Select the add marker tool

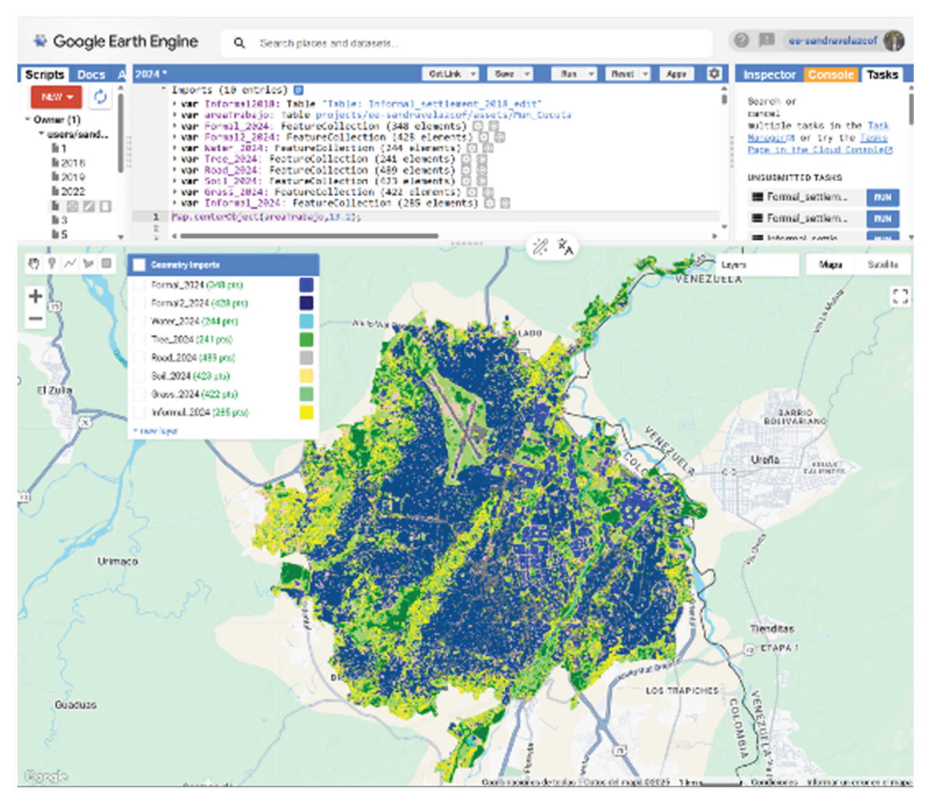pyautogui.click(x=52, y=263)
